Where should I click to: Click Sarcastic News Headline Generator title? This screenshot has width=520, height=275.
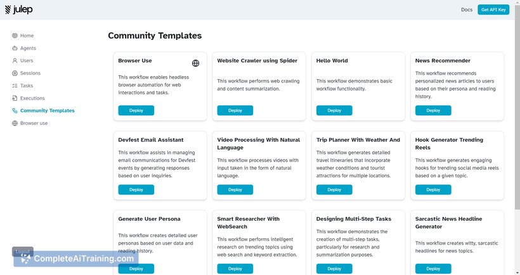(449, 222)
